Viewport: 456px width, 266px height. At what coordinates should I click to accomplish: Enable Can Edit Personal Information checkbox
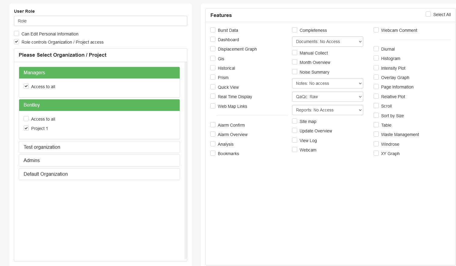point(17,34)
